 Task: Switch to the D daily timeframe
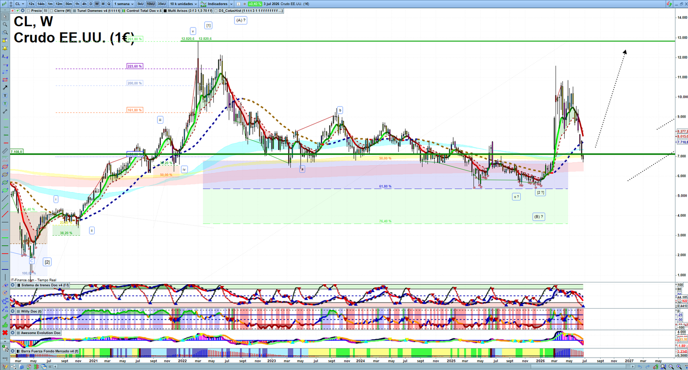pyautogui.click(x=91, y=4)
